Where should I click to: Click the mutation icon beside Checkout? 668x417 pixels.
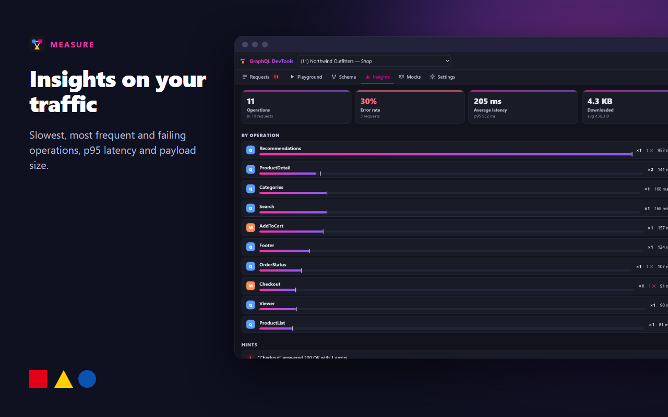pos(250,286)
